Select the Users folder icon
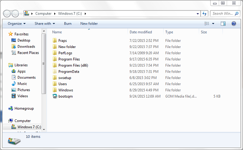 pos(55,84)
